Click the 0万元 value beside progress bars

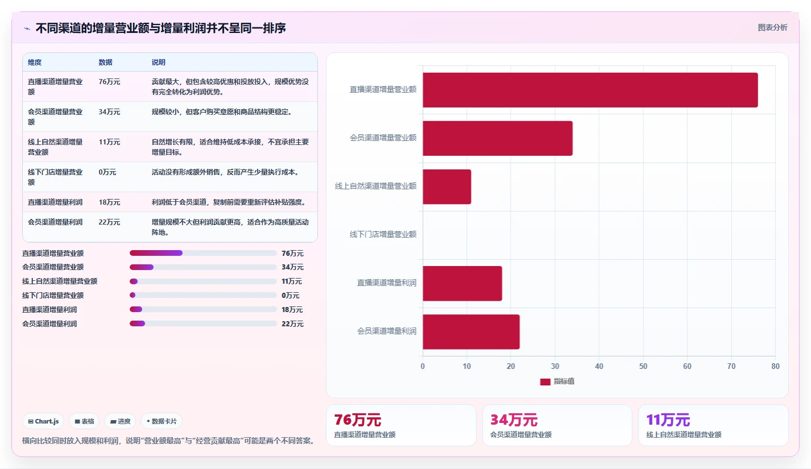click(290, 296)
